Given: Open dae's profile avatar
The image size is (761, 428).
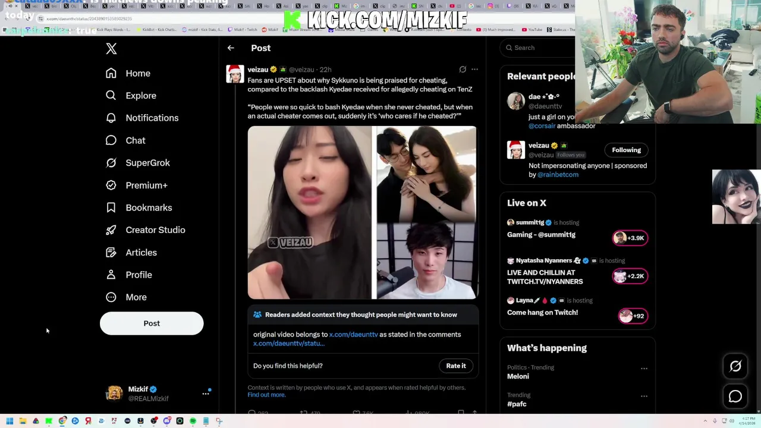Looking at the screenshot, I should click(515, 101).
